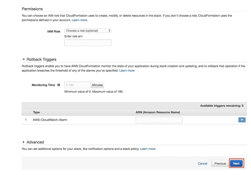The height and width of the screenshot is (175, 251).
Task: Collapse the Rollback Triggers section
Action: pyautogui.click(x=24, y=59)
